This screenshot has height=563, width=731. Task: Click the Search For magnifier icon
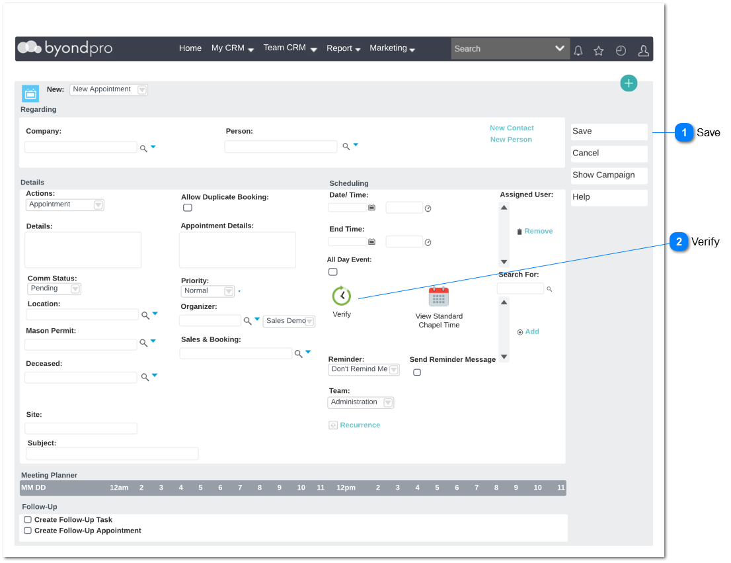click(550, 289)
